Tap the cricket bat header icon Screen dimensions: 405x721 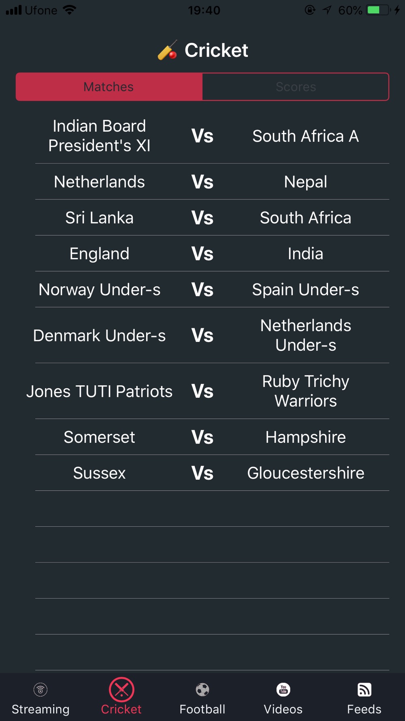pos(167,50)
